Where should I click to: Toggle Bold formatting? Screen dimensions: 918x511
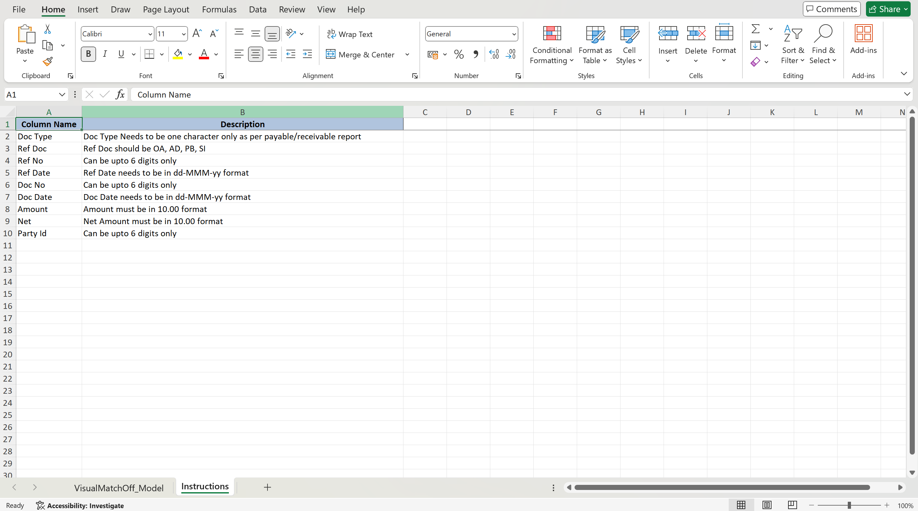88,54
